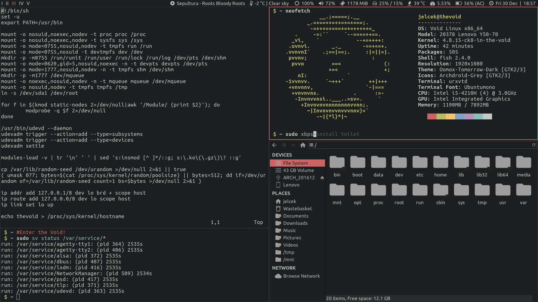The image size is (538, 302).
Task: Open the boot folder
Action: tap(358, 167)
